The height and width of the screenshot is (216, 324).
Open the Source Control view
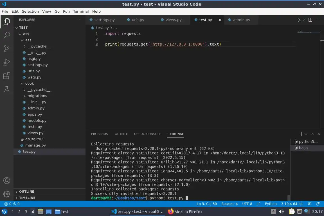[x=7, y=49]
